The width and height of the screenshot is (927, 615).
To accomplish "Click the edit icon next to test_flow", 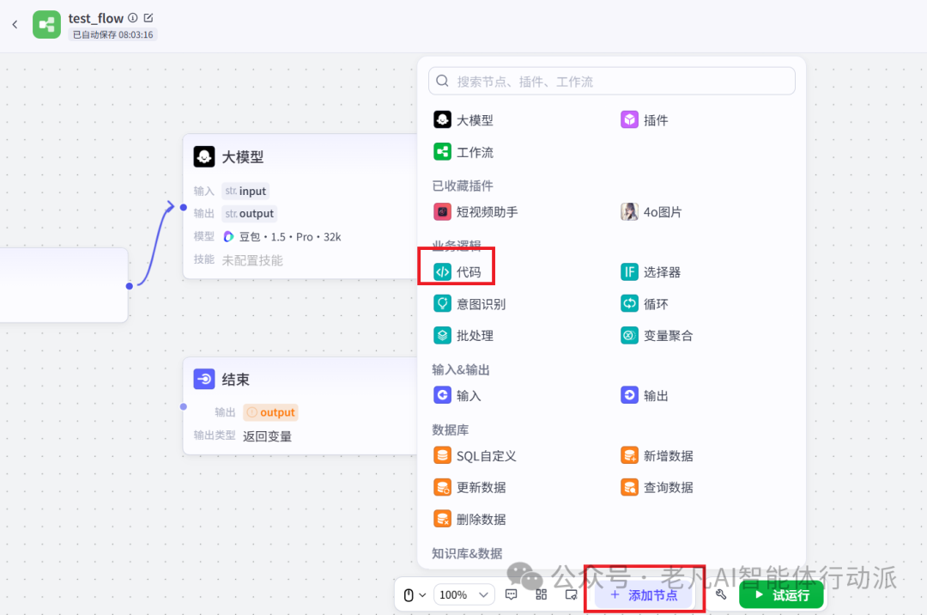I will (x=148, y=18).
